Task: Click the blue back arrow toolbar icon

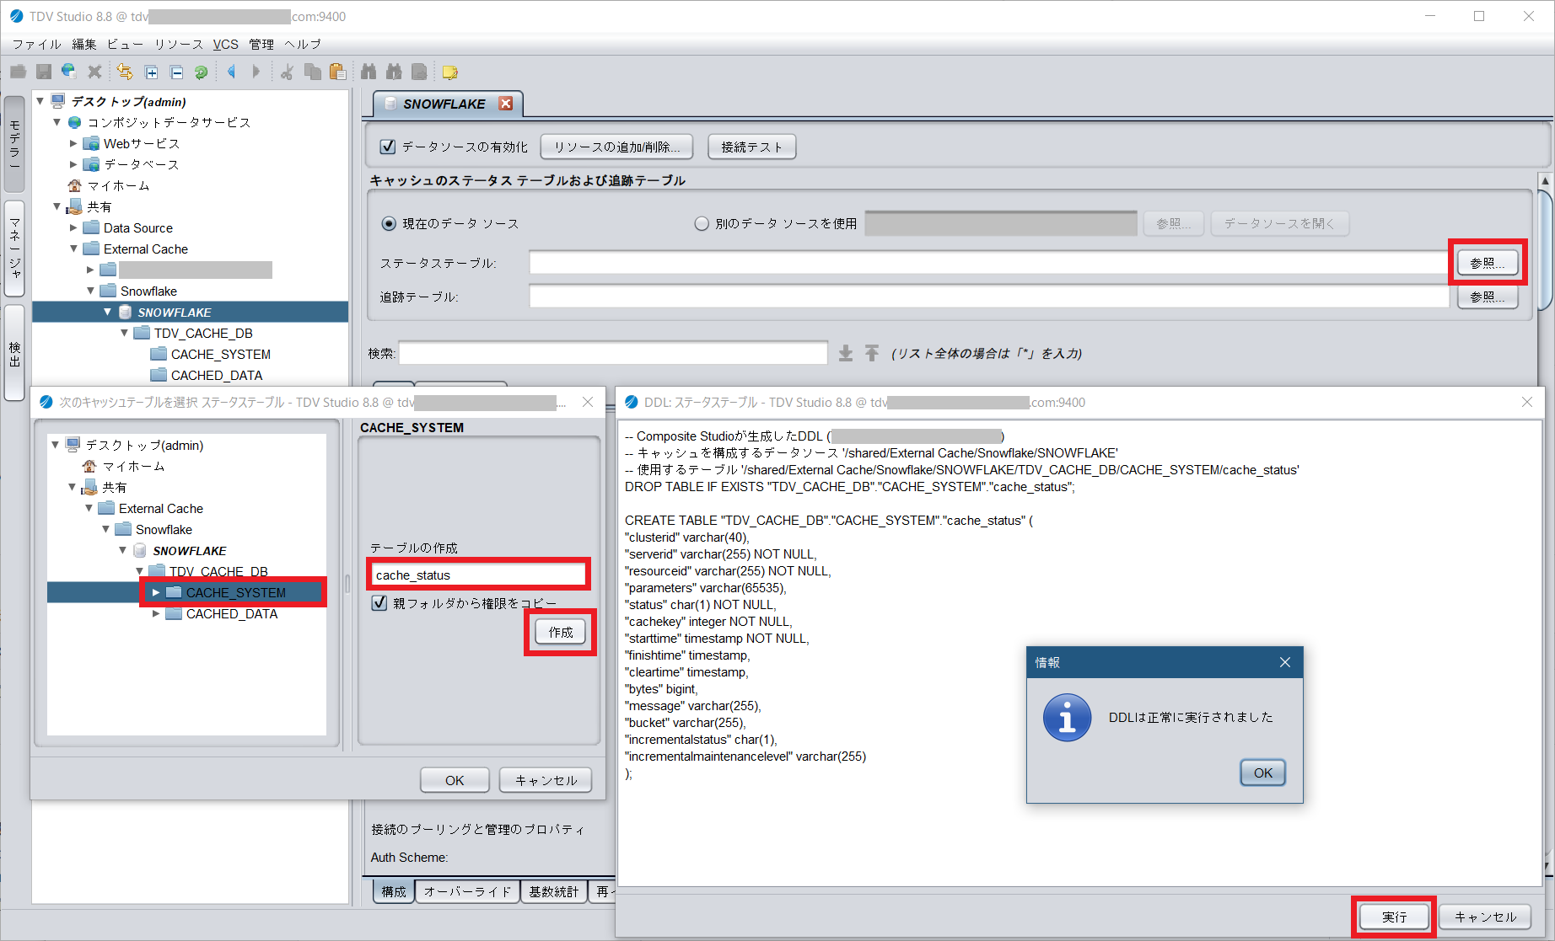Action: pyautogui.click(x=231, y=72)
